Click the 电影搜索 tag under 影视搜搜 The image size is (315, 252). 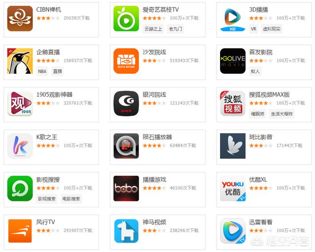[x=71, y=199]
